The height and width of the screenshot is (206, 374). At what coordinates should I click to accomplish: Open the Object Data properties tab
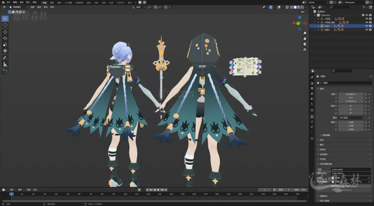coord(312,132)
